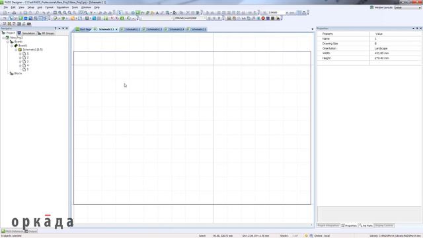Click the cursor mode icon in second toolbar
Screen dimensions: 423x238
click(x=11, y=18)
